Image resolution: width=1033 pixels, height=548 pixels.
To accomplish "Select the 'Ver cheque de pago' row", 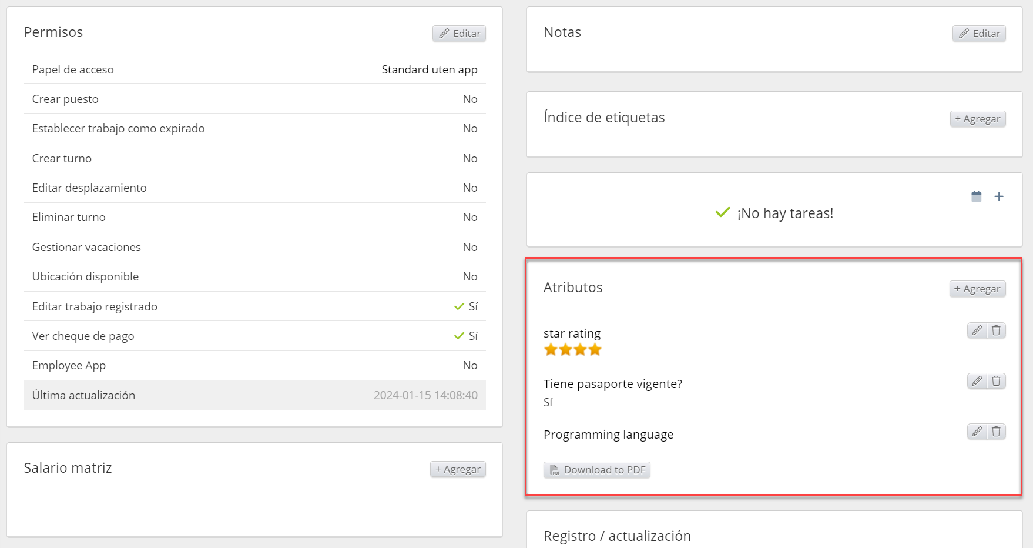I will tap(254, 336).
